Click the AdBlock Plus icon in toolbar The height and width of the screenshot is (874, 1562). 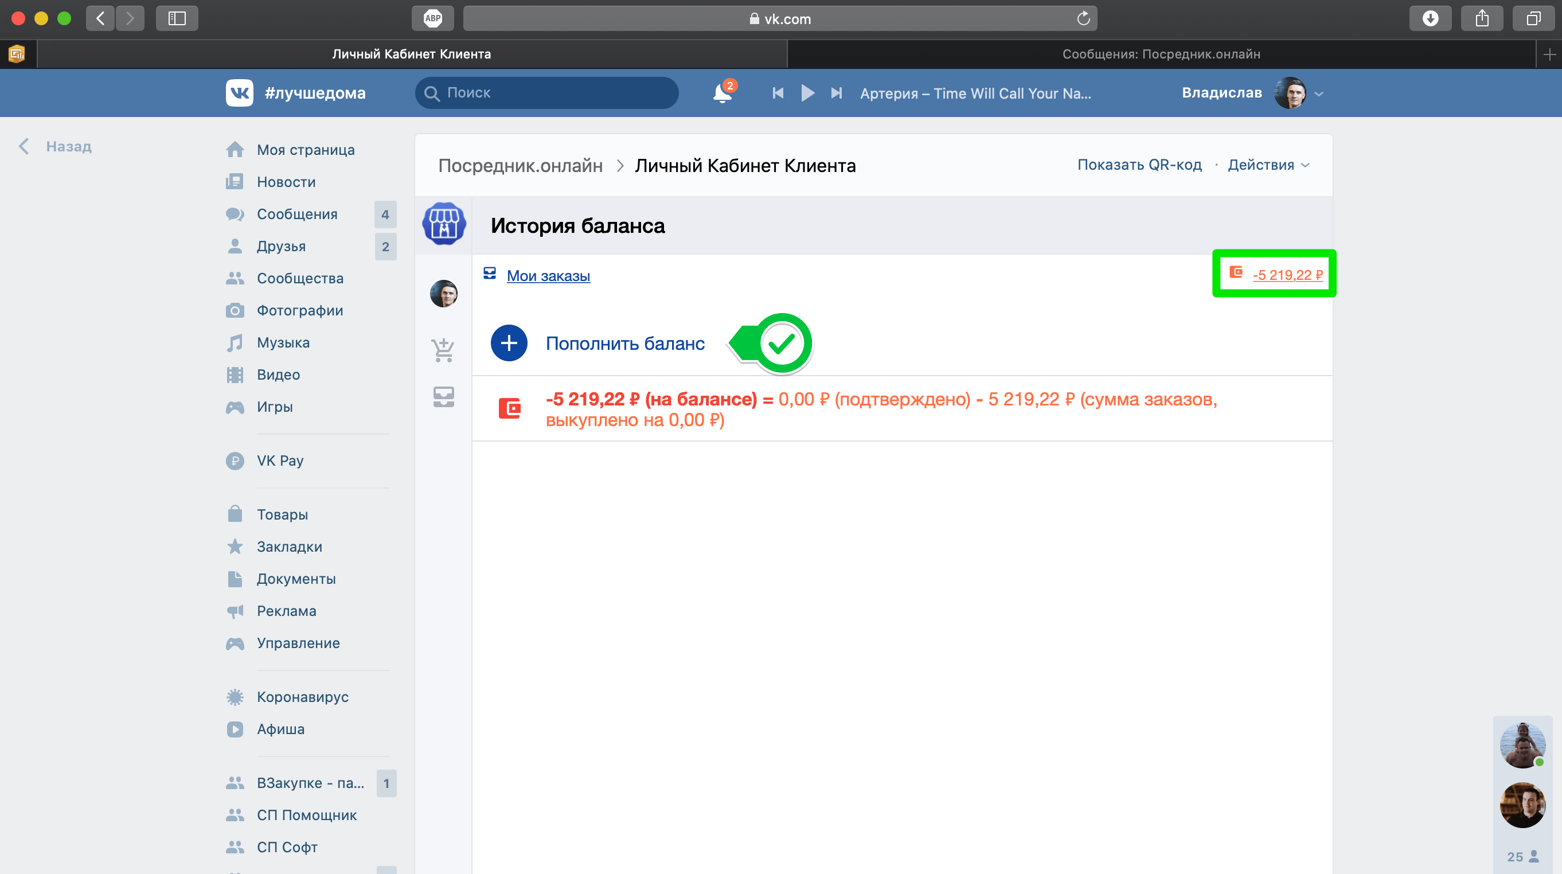pyautogui.click(x=432, y=18)
